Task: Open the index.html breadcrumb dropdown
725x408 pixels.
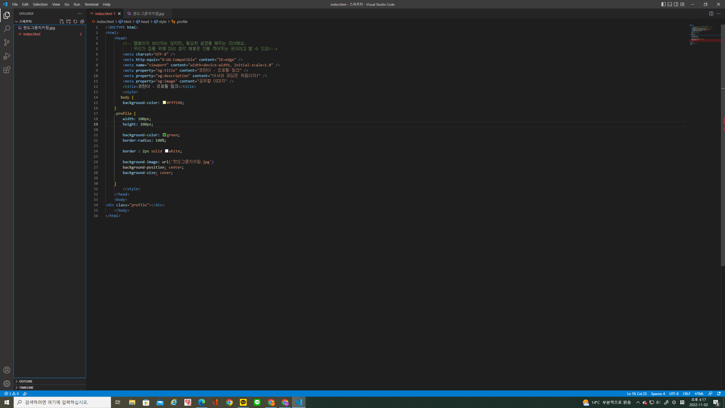Action: pyautogui.click(x=103, y=22)
